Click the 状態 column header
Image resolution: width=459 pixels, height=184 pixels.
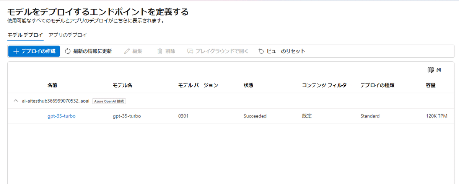[249, 85]
